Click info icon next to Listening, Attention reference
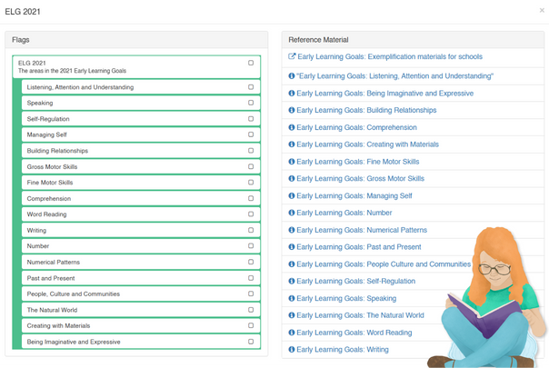This screenshot has width=549, height=368. (x=292, y=76)
